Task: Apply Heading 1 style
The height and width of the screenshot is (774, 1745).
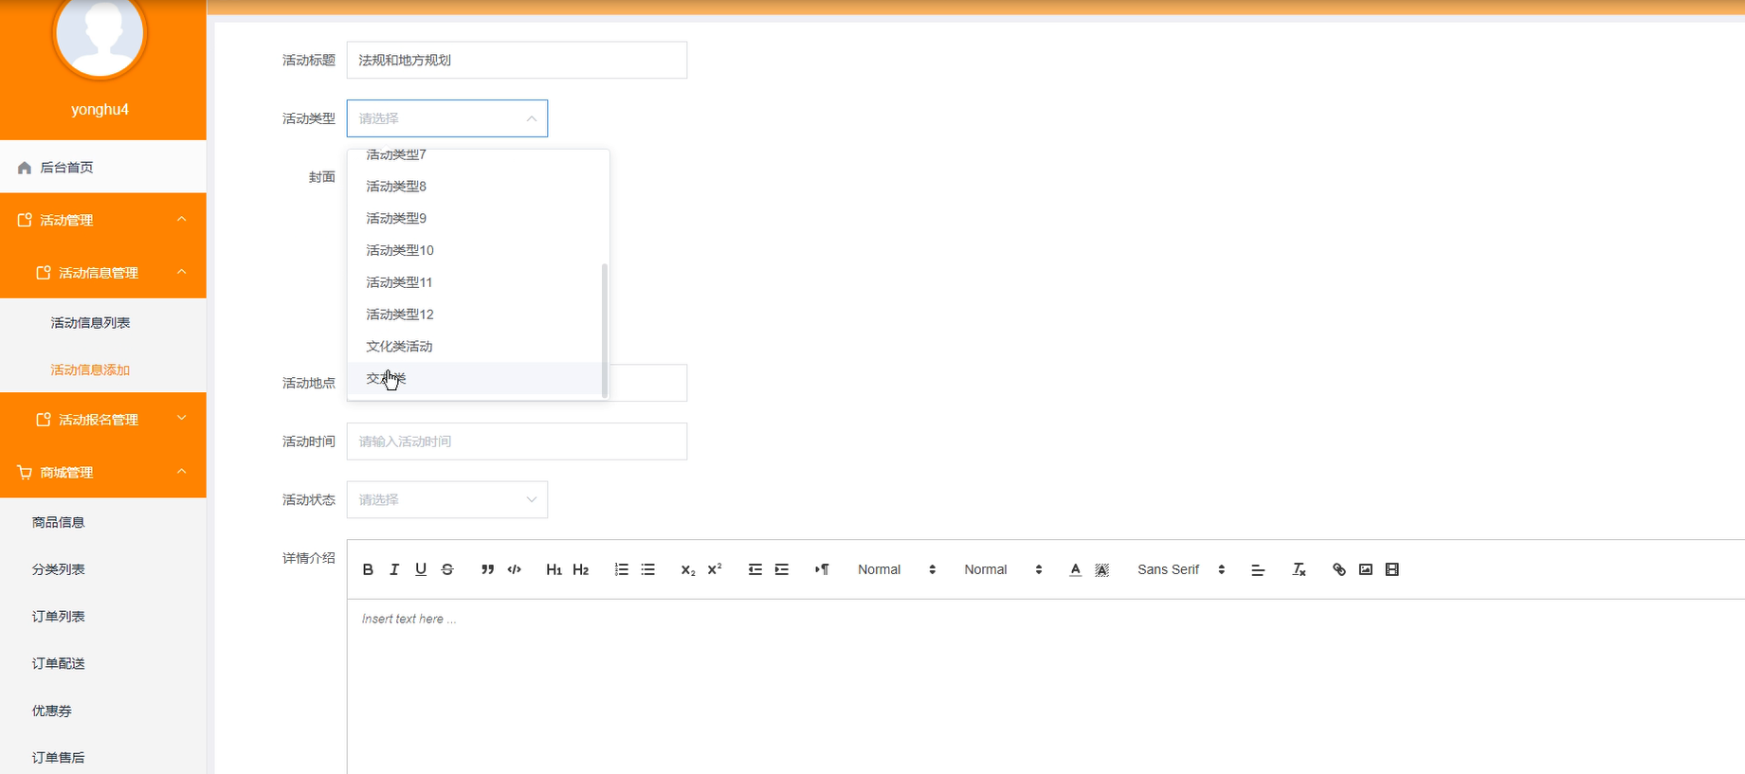Action: tap(554, 569)
